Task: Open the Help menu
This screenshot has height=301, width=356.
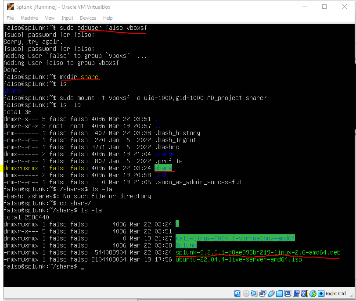Action: [x=108, y=18]
